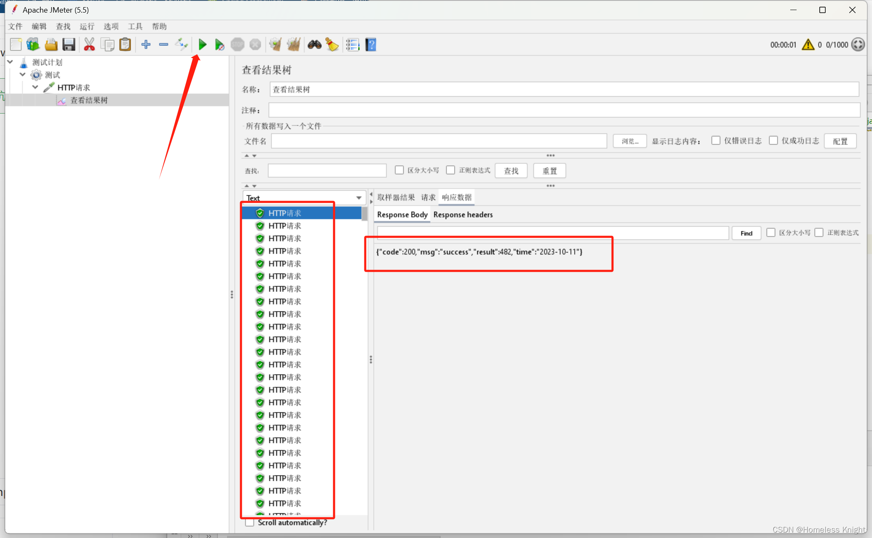Click the Stop test icon
This screenshot has height=538, width=872.
click(238, 45)
